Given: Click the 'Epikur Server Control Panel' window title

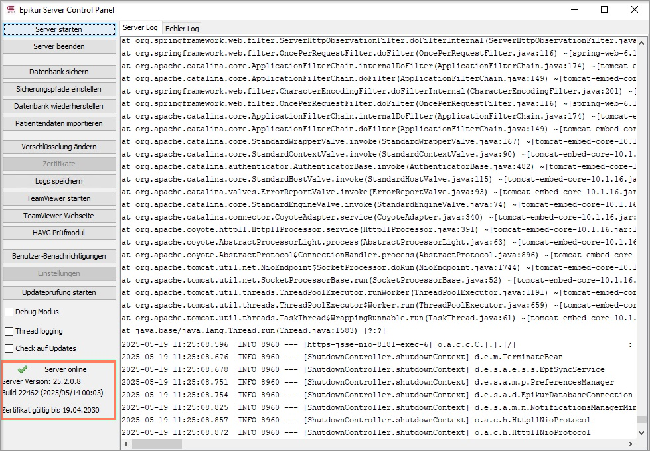Looking at the screenshot, I should tap(67, 9).
